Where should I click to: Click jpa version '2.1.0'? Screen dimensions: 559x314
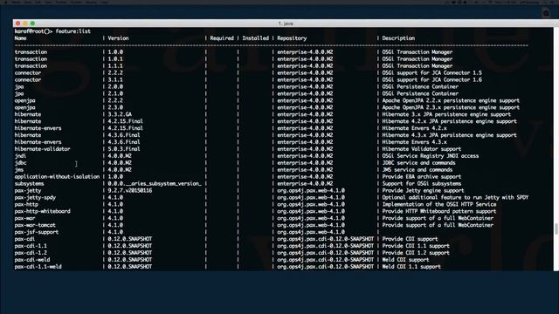115,93
